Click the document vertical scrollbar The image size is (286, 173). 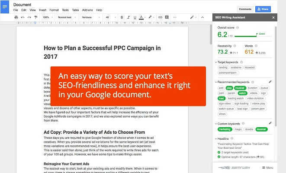(x=211, y=35)
